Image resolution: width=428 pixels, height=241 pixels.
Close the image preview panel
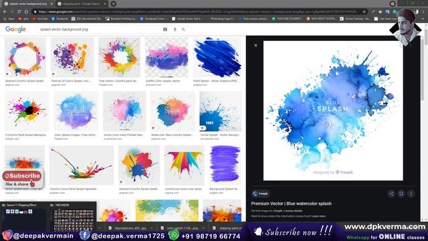[x=255, y=46]
